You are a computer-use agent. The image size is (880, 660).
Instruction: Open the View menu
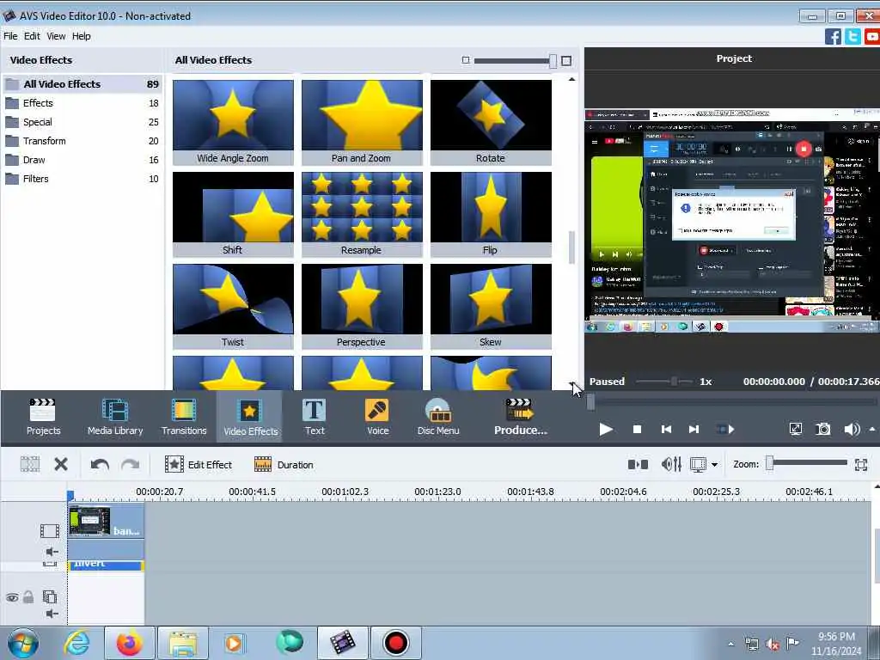tap(56, 36)
